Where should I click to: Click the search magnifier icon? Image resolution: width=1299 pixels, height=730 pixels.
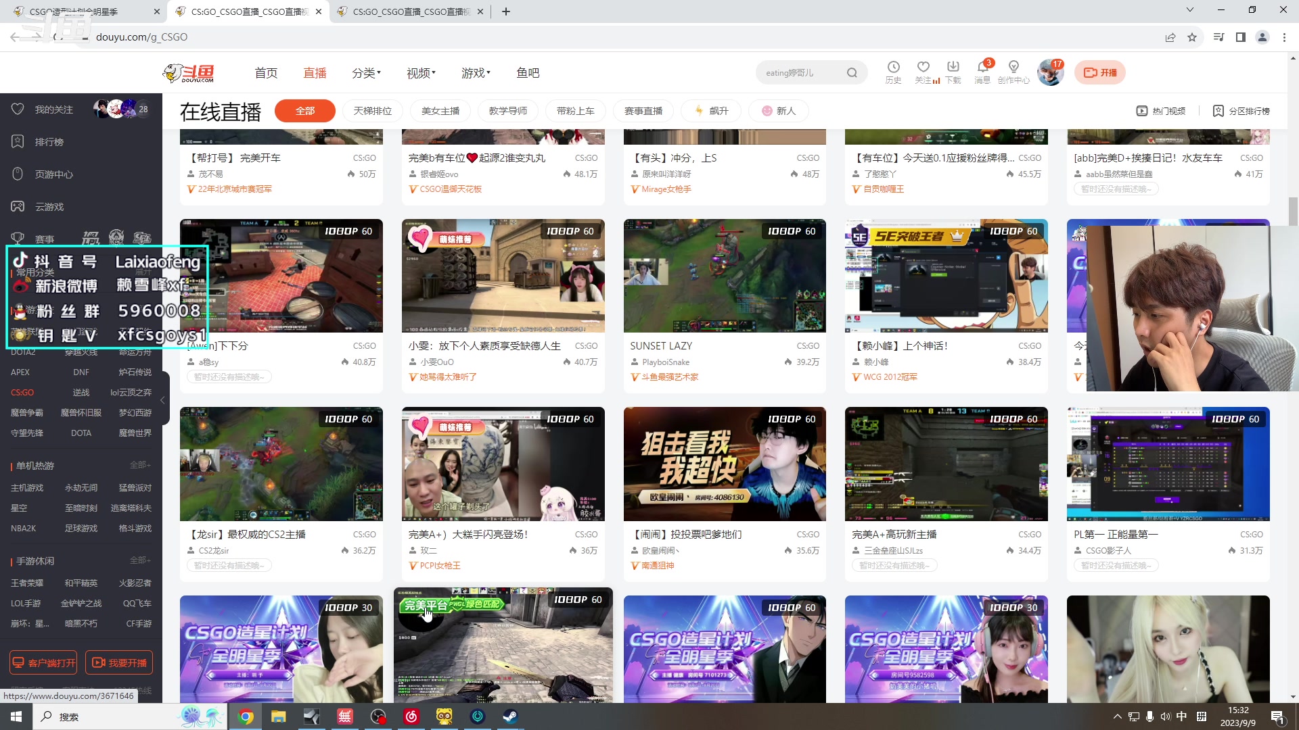pyautogui.click(x=852, y=72)
